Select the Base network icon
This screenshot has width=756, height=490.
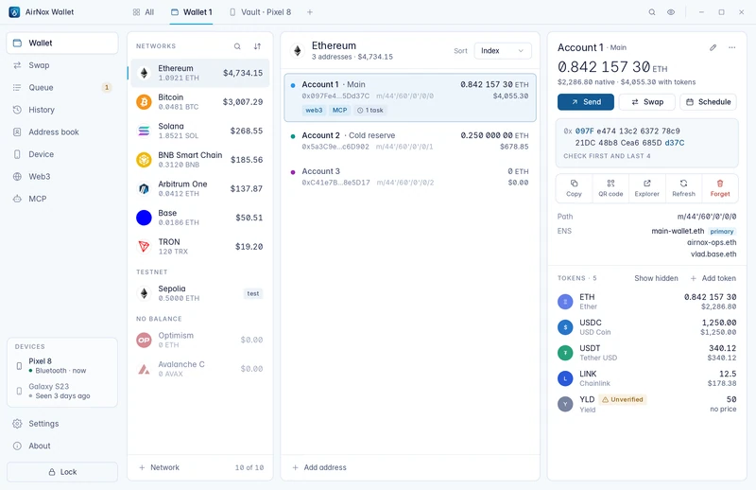pyautogui.click(x=144, y=218)
